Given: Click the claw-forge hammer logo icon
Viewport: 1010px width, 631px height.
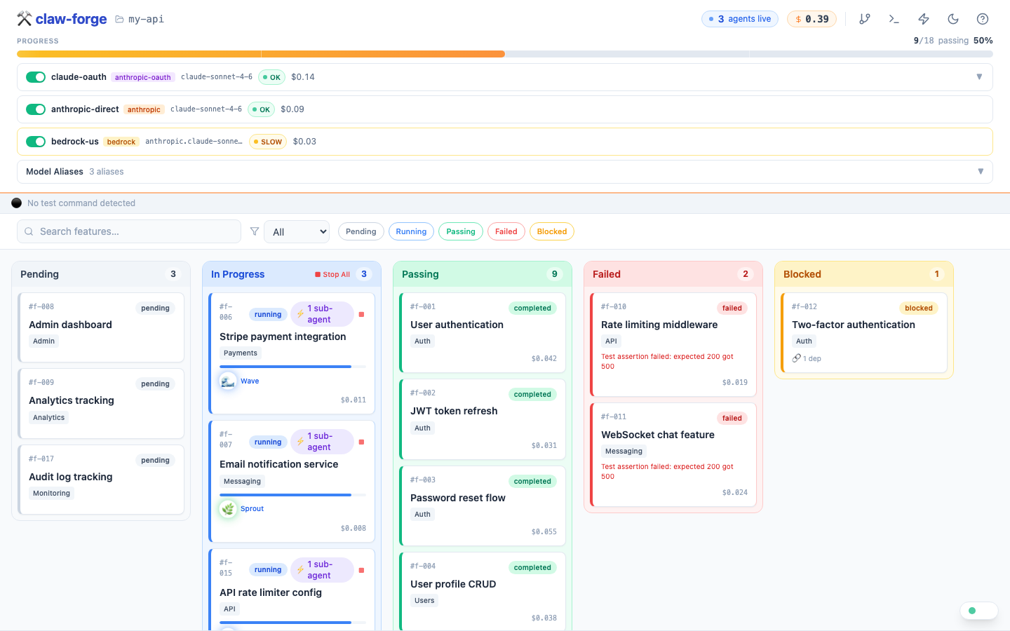Looking at the screenshot, I should pos(25,19).
